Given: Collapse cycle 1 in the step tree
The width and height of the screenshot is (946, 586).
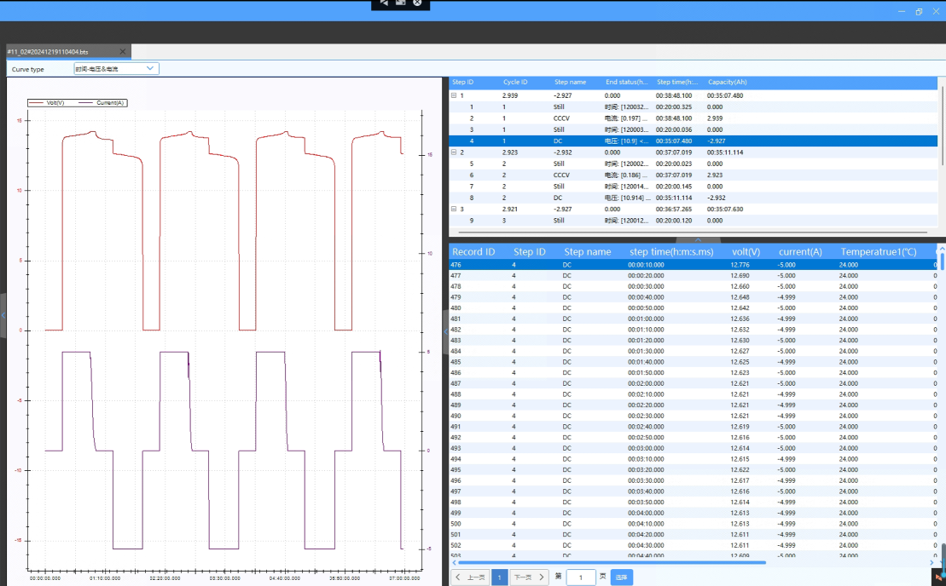Looking at the screenshot, I should click(x=454, y=96).
